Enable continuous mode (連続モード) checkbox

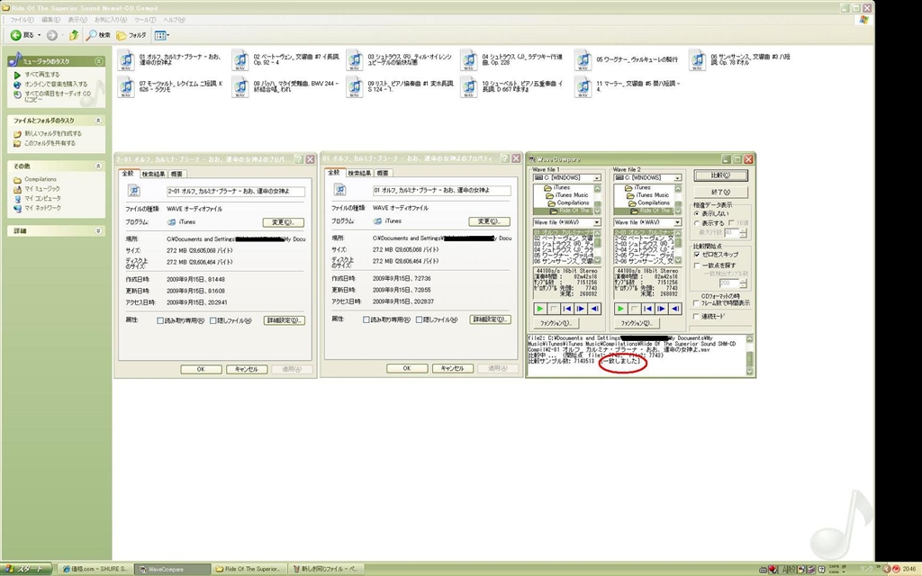pyautogui.click(x=697, y=317)
